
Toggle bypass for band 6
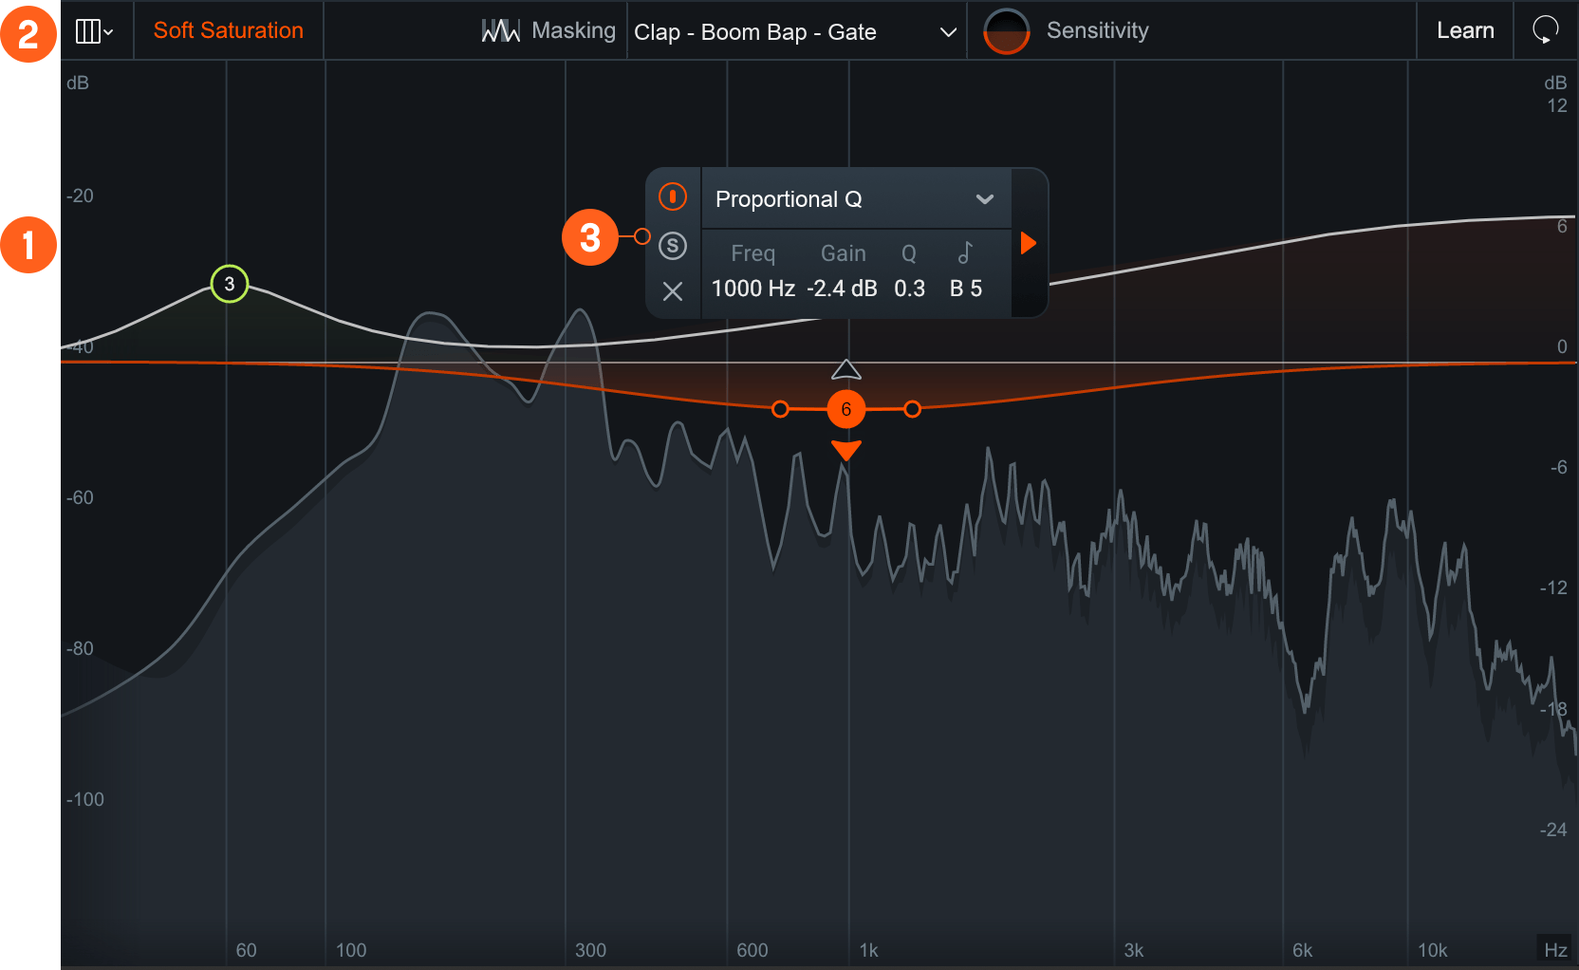coord(673,196)
